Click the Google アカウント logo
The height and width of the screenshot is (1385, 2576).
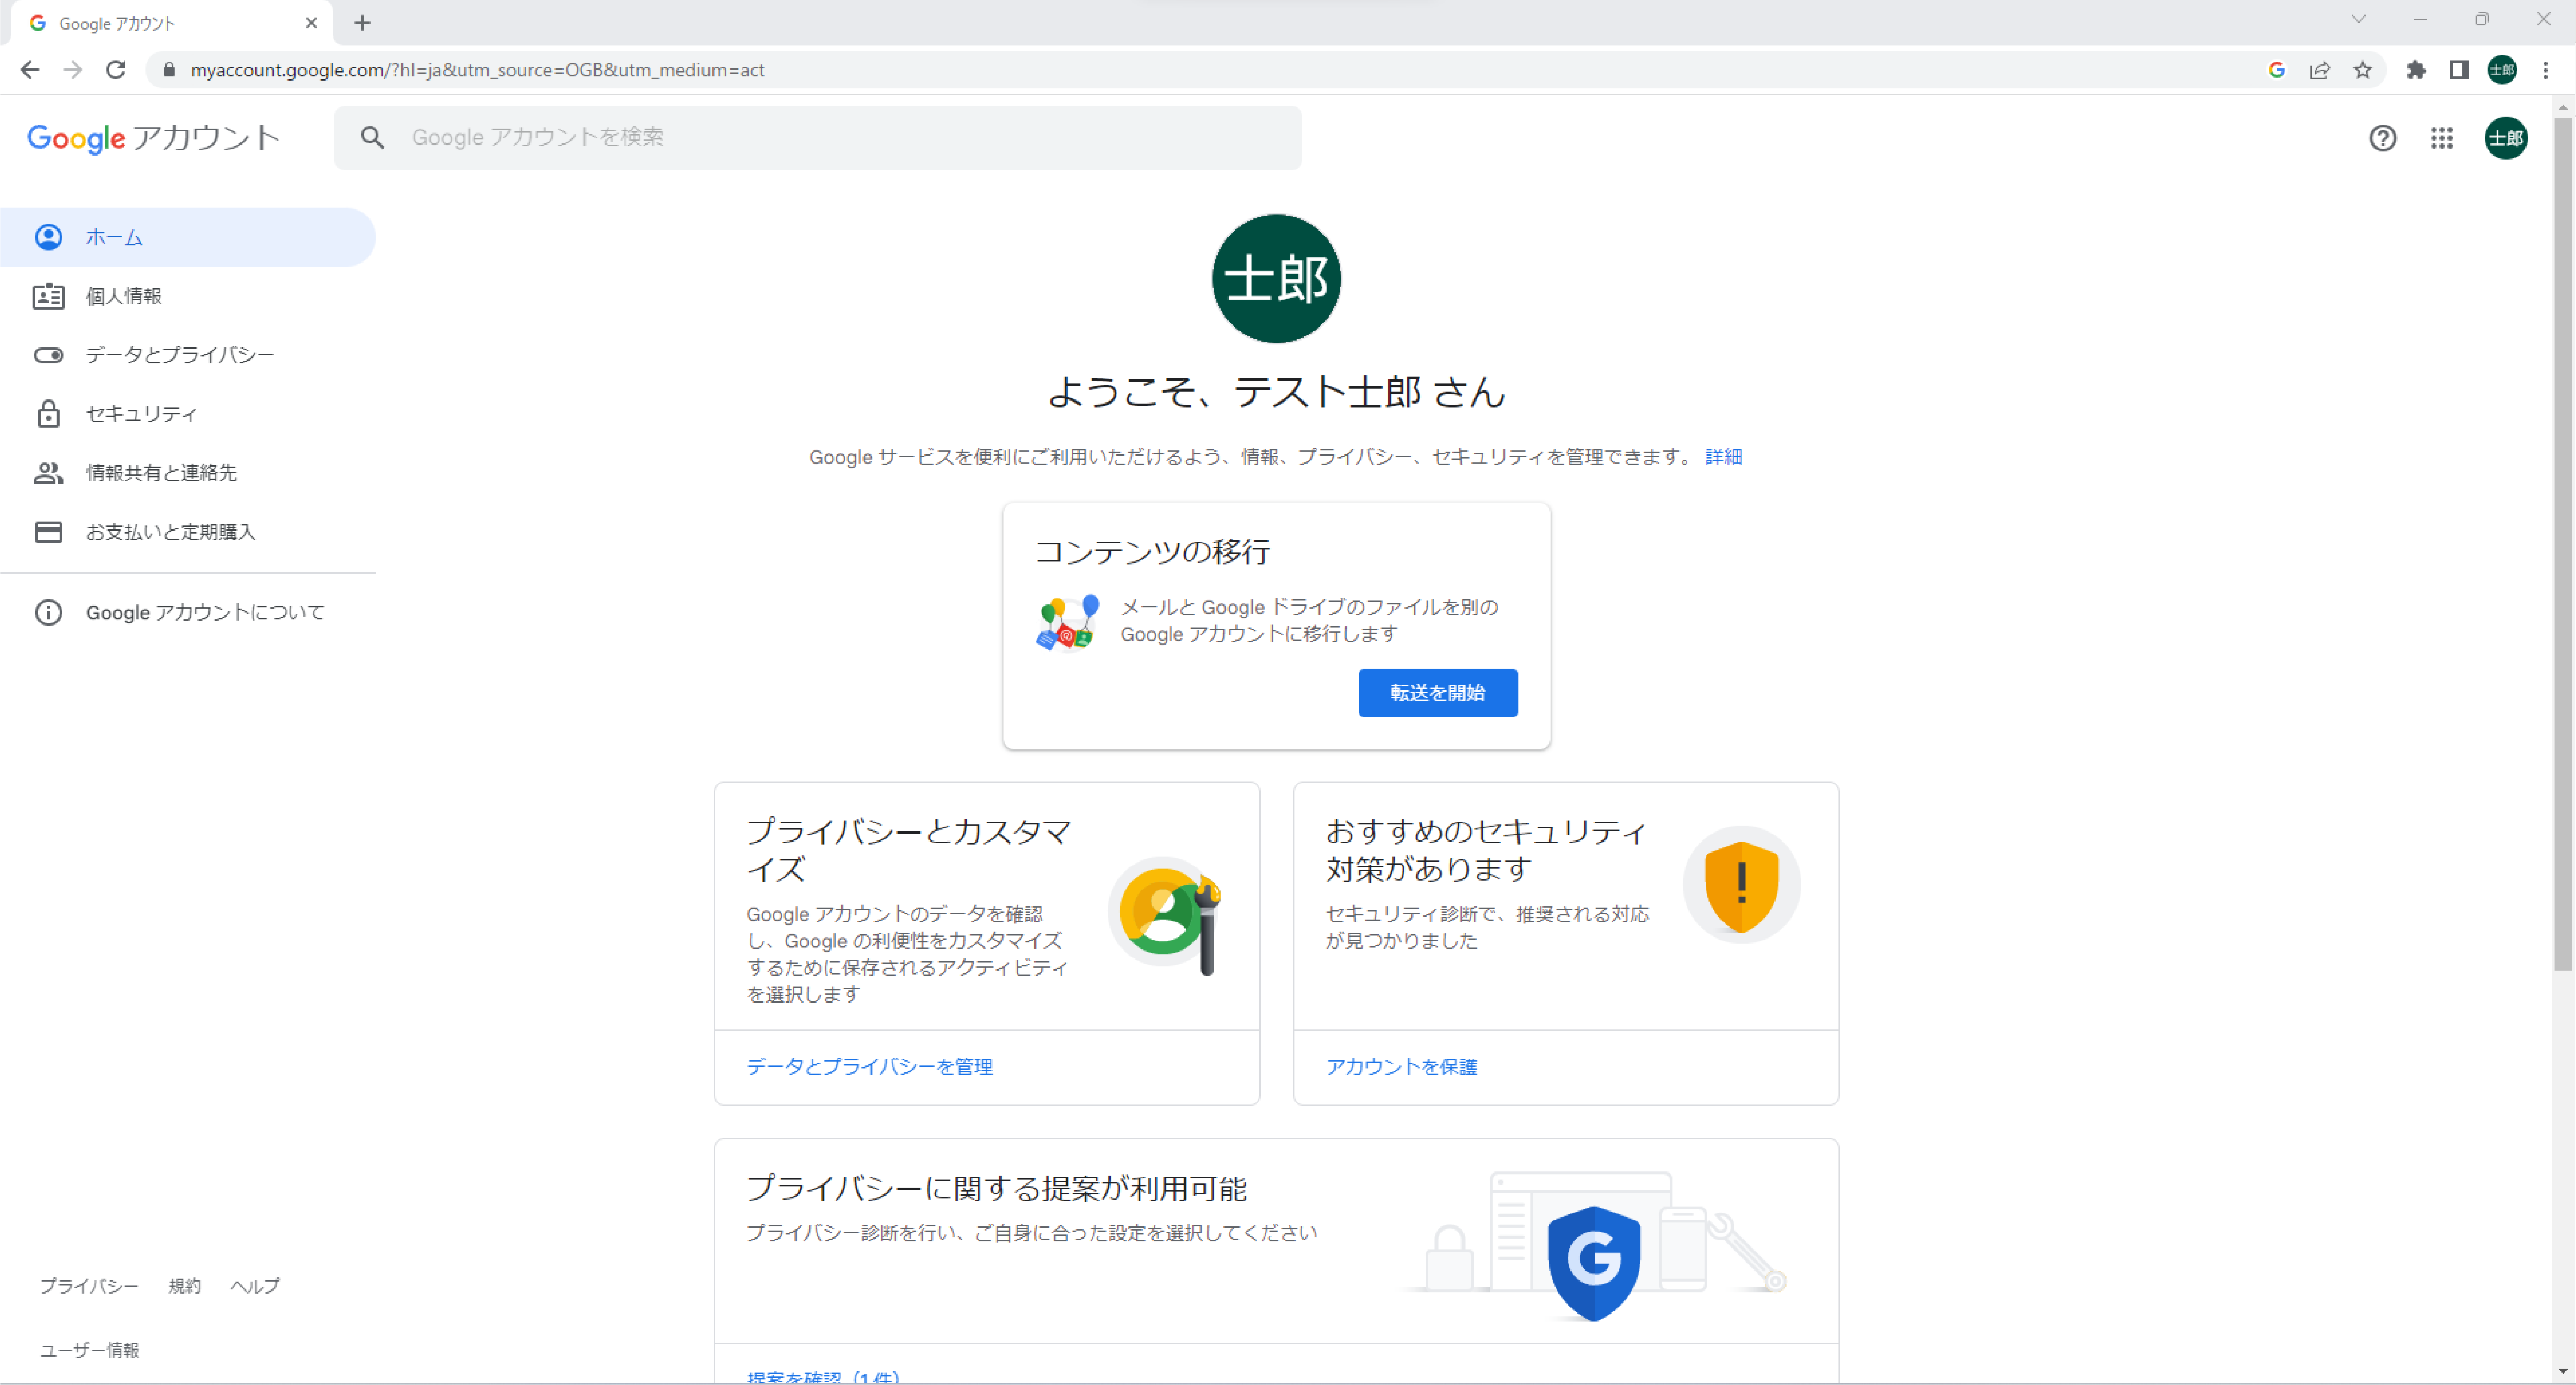point(153,138)
